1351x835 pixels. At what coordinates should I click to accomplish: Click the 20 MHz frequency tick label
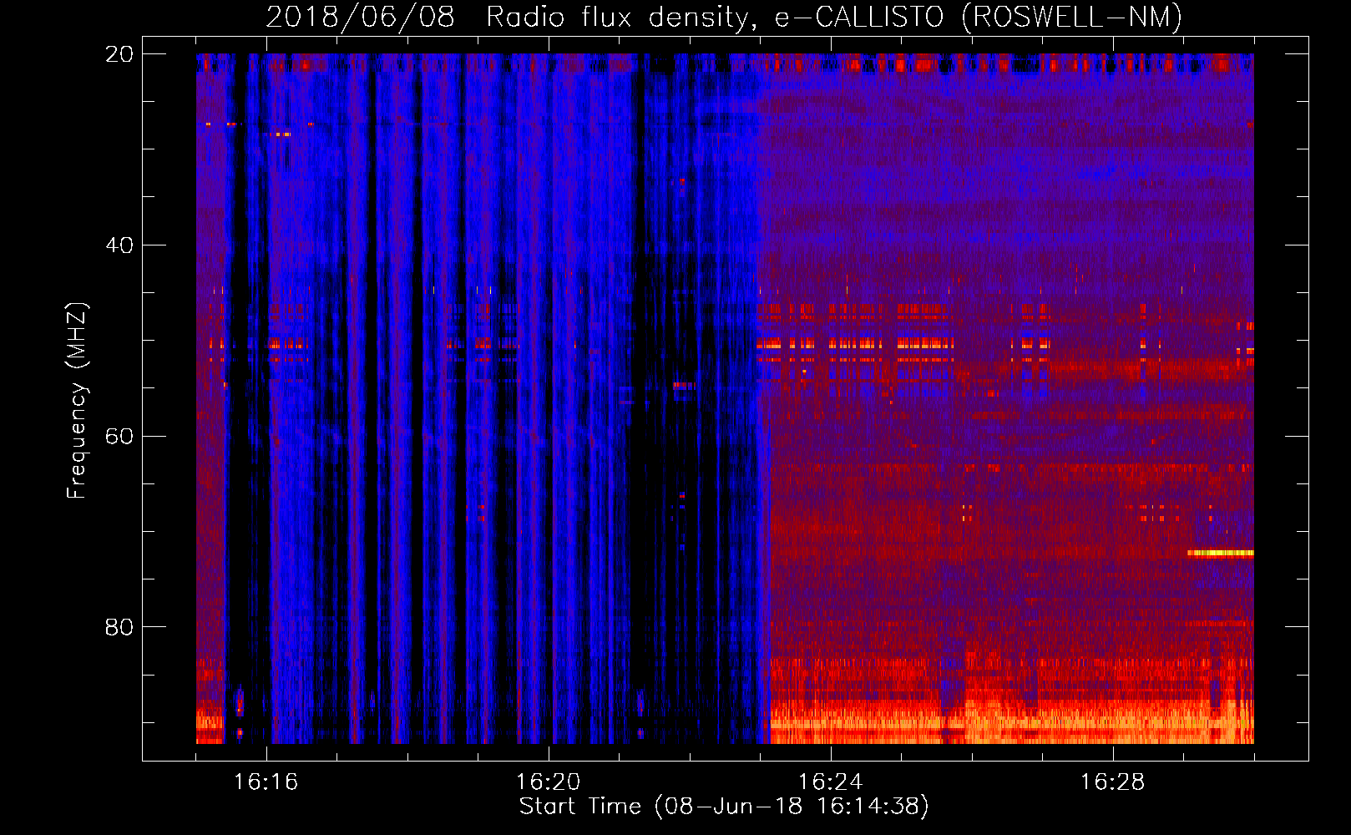click(119, 54)
